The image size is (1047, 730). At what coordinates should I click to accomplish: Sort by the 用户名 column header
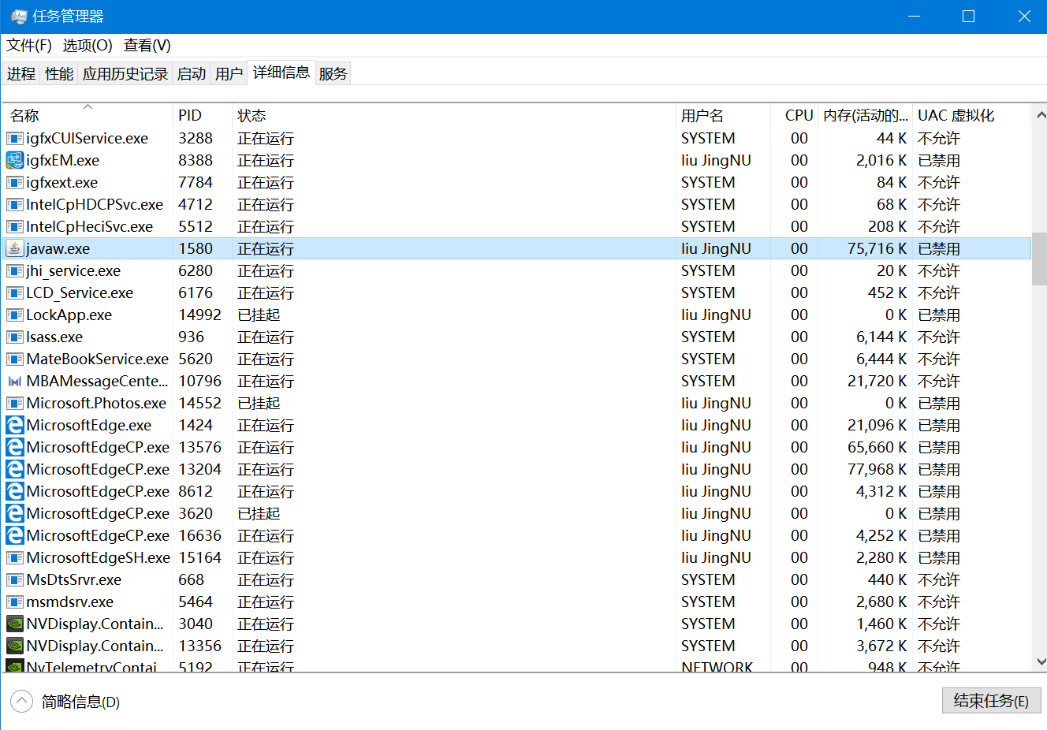point(723,115)
